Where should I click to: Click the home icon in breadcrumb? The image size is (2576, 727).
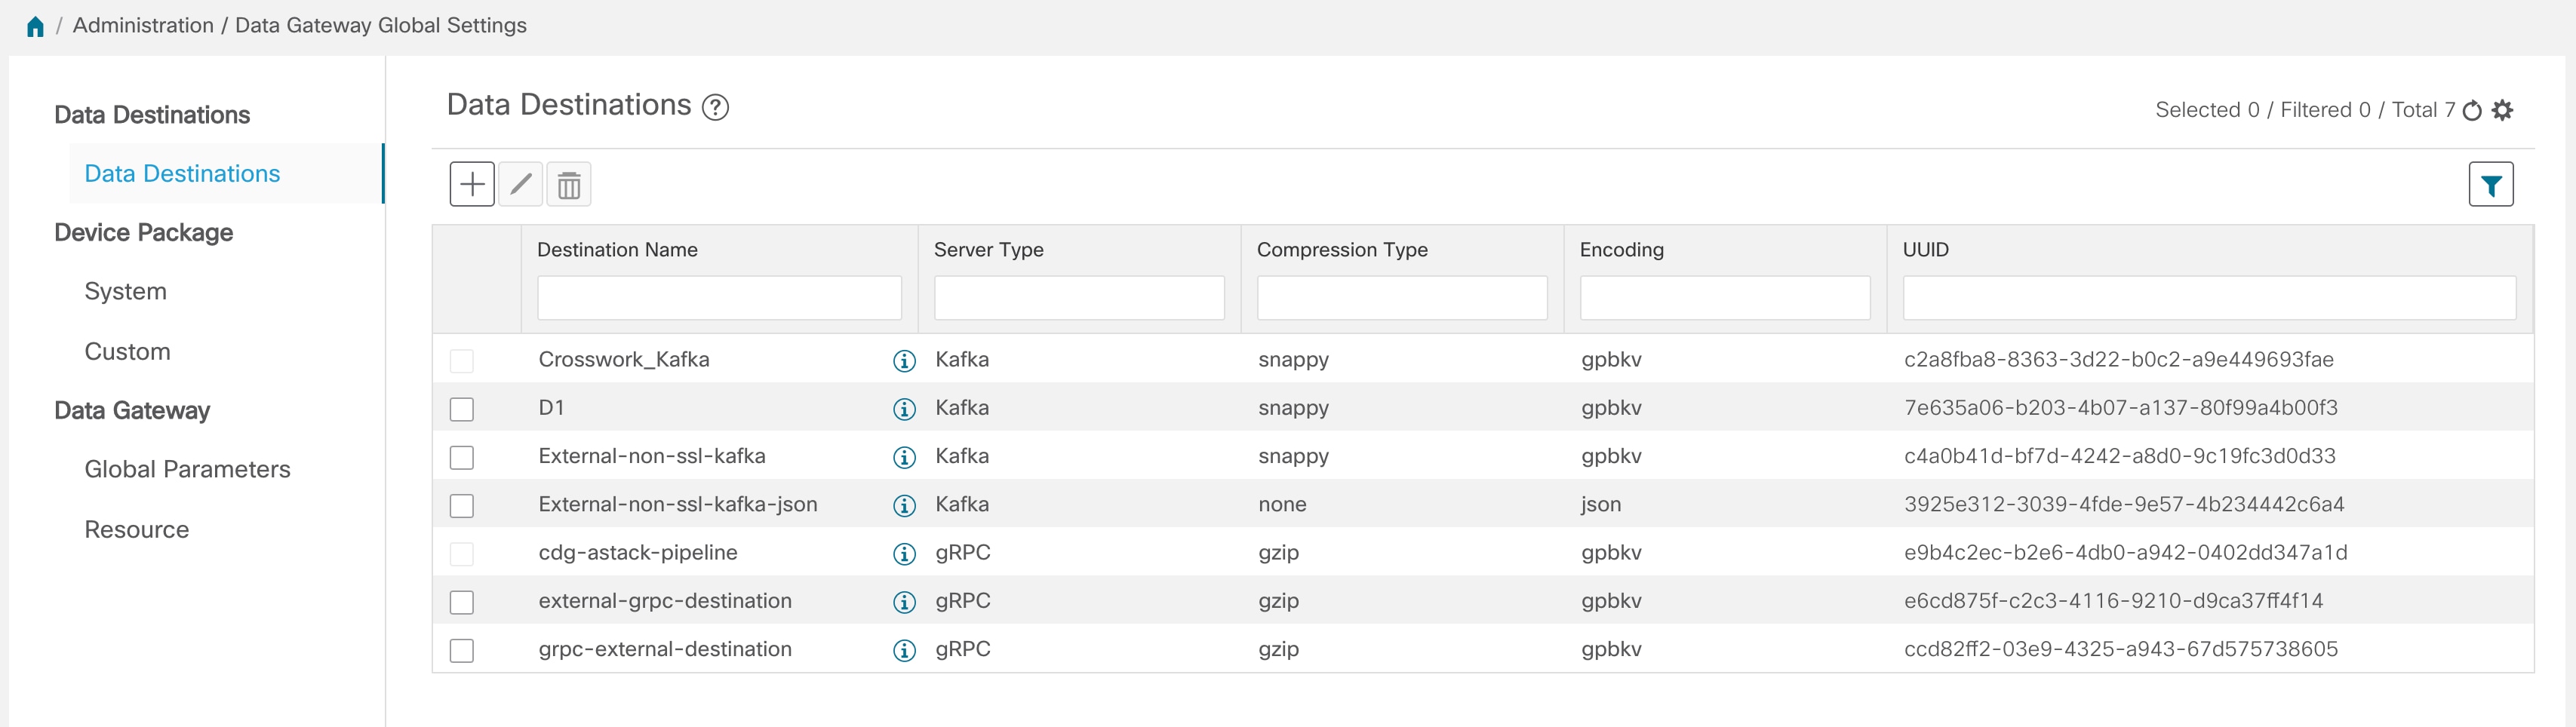(35, 26)
